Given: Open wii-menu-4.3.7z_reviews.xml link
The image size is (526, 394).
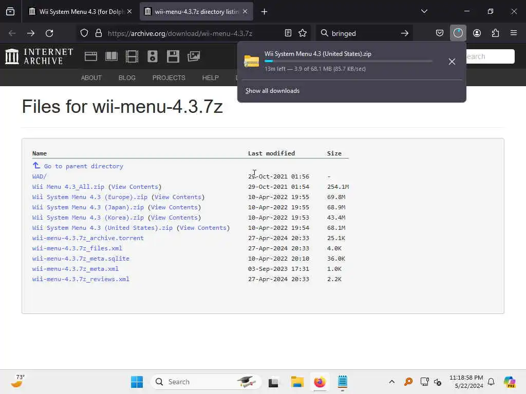Looking at the screenshot, I should click(81, 279).
